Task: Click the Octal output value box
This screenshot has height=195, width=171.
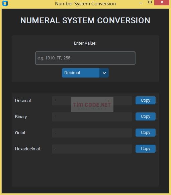Action: (92, 133)
